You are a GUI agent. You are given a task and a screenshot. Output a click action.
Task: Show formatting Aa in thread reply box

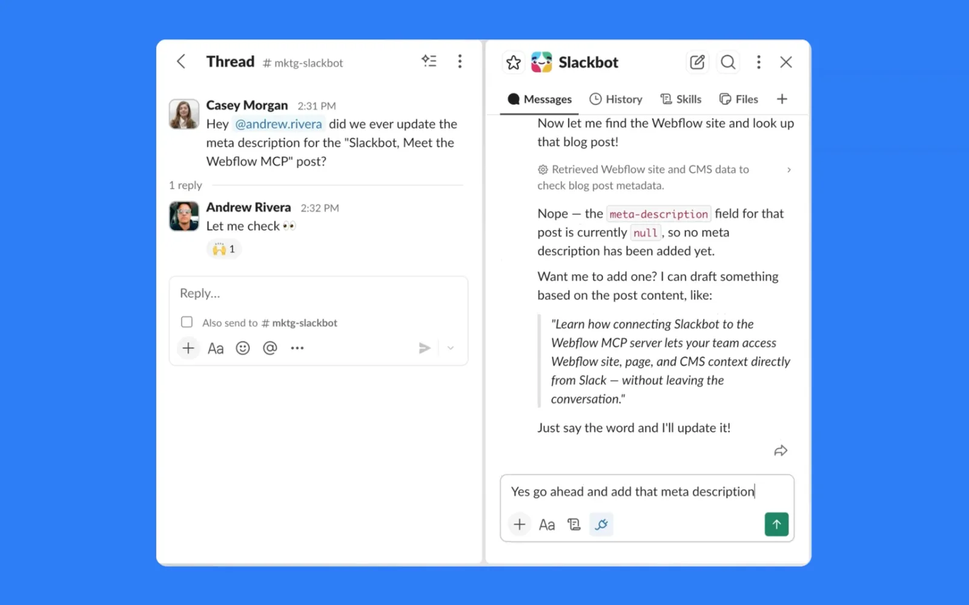216,348
